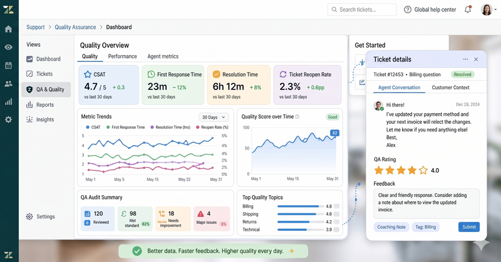501x262 pixels.
Task: Open the customers people icon in left rail
Action: coord(9,84)
